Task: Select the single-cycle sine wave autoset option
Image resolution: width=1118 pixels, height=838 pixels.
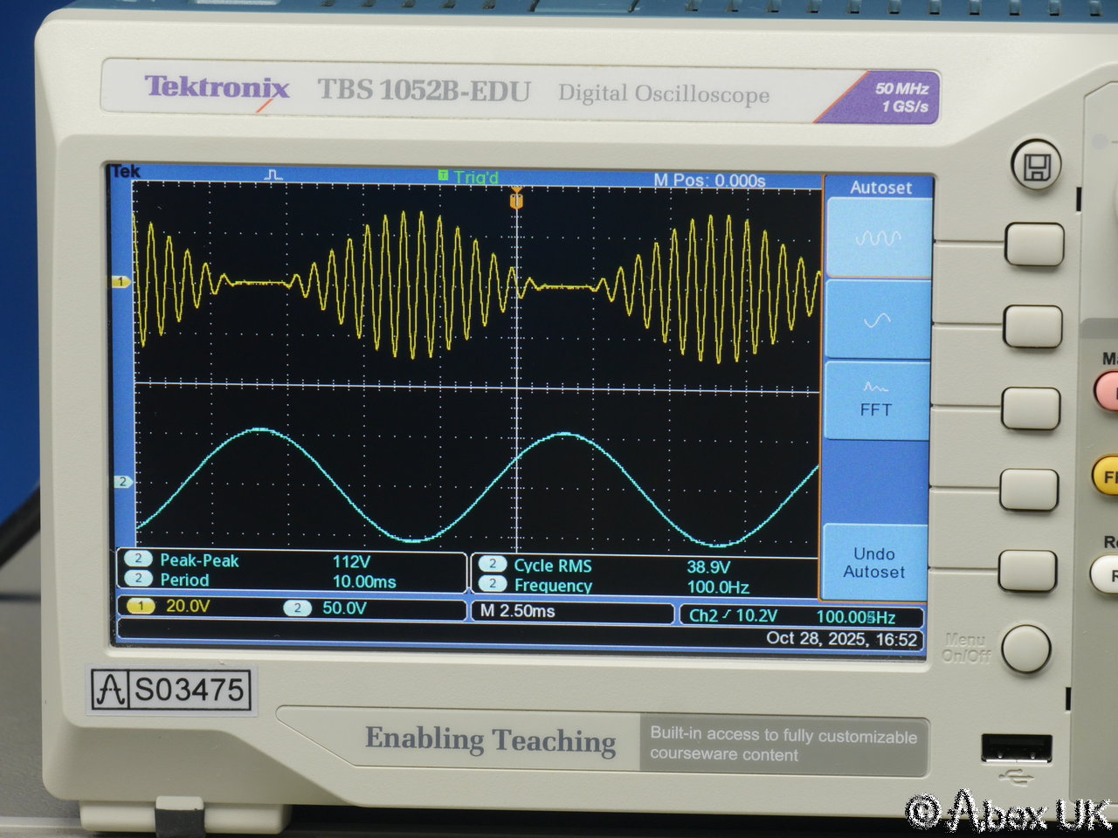Action: point(877,320)
